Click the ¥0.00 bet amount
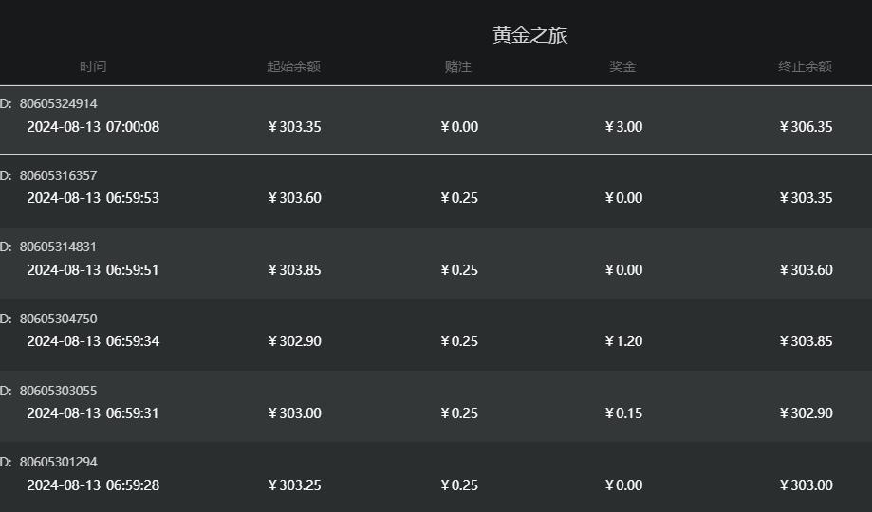 [459, 127]
